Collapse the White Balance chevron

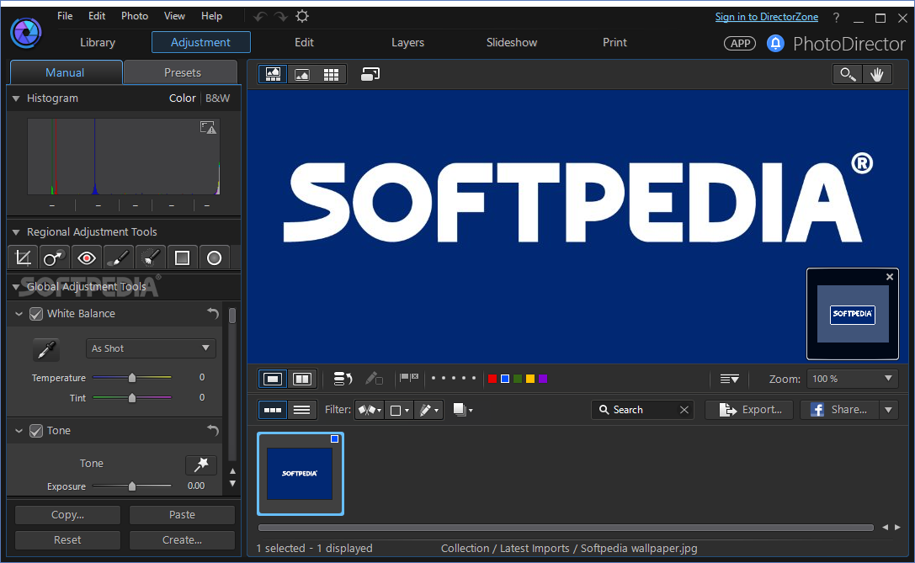click(19, 314)
